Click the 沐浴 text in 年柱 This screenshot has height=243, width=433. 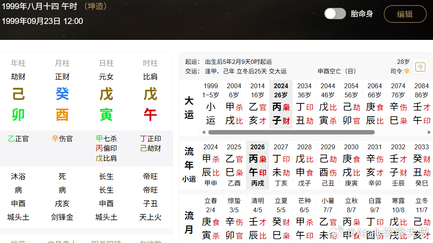[18, 176]
